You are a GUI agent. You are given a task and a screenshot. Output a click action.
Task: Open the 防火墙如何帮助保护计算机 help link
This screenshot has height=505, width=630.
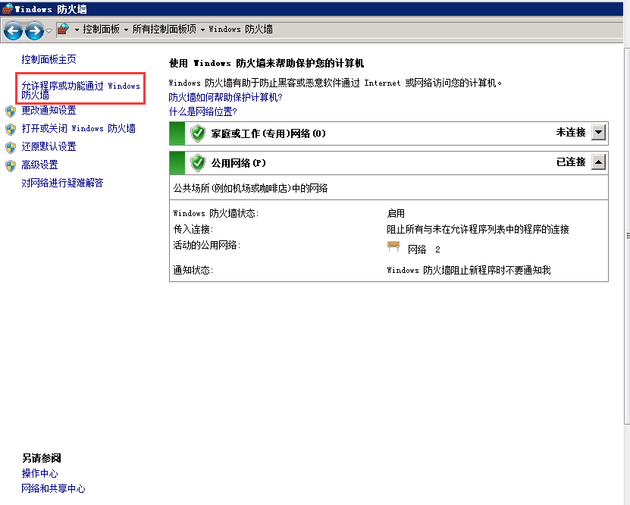click(225, 97)
